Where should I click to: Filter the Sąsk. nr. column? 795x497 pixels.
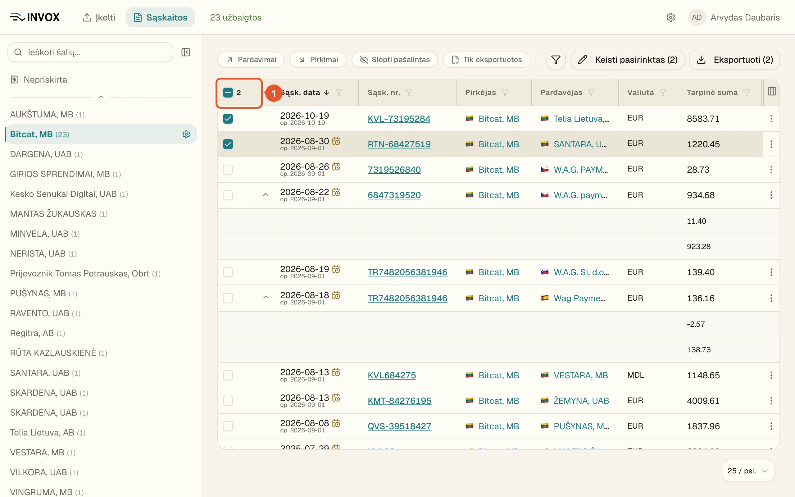(x=409, y=93)
